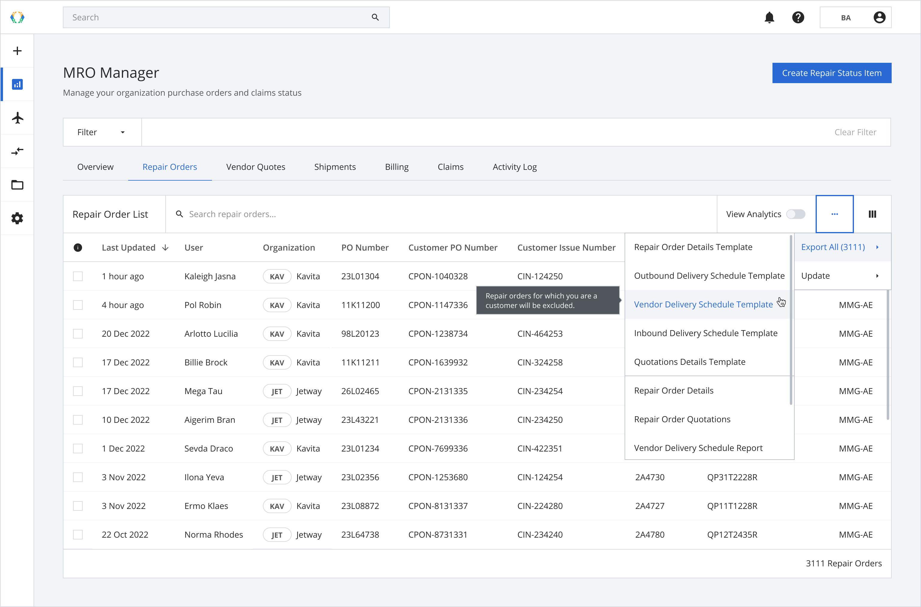
Task: Open the Activity Log tab
Action: pyautogui.click(x=514, y=167)
